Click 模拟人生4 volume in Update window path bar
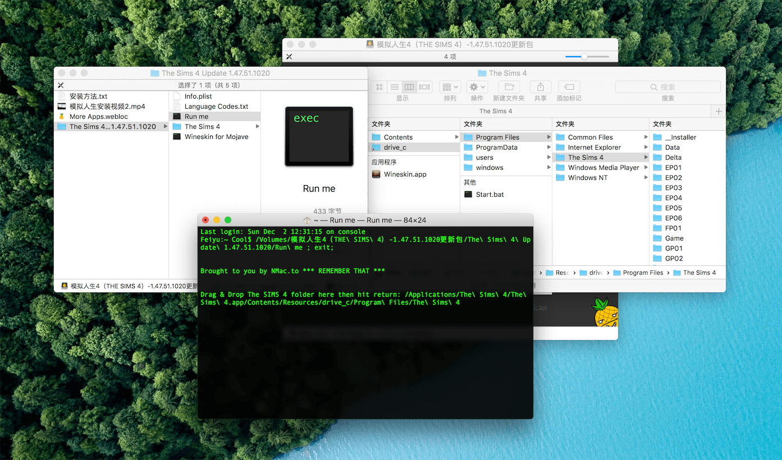Viewport: 782px width, 460px height. (x=129, y=286)
